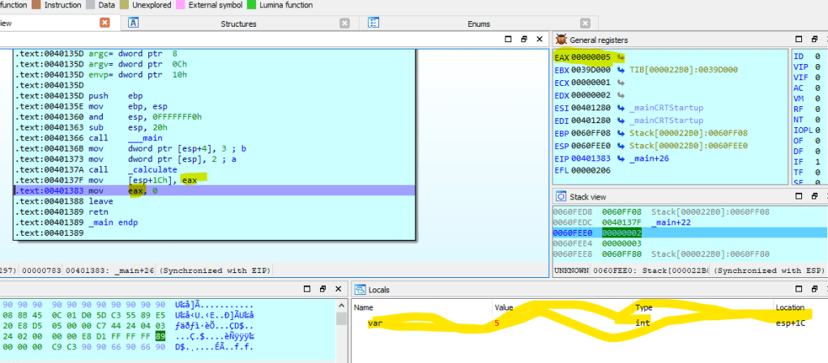This screenshot has width=828, height=363.
Task: Close the Structures tab
Action: tap(345, 23)
